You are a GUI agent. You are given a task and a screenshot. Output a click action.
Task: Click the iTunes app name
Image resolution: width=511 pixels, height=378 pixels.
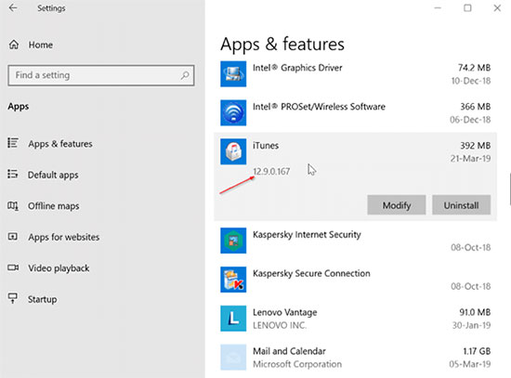pos(266,145)
